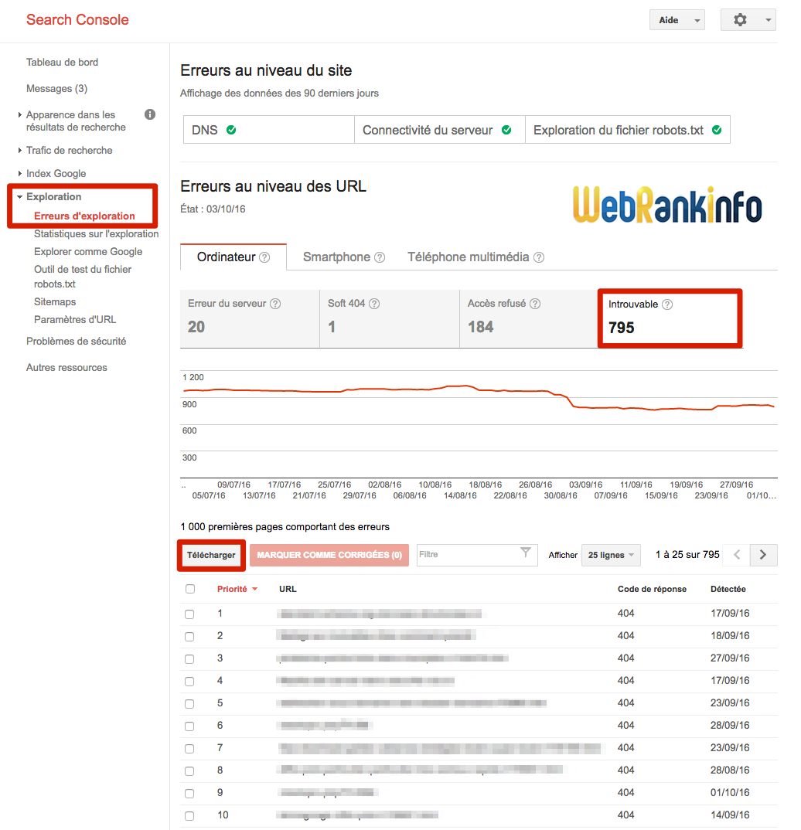Click help icon next to Smartphone tab
This screenshot has width=801, height=830.
(x=380, y=257)
